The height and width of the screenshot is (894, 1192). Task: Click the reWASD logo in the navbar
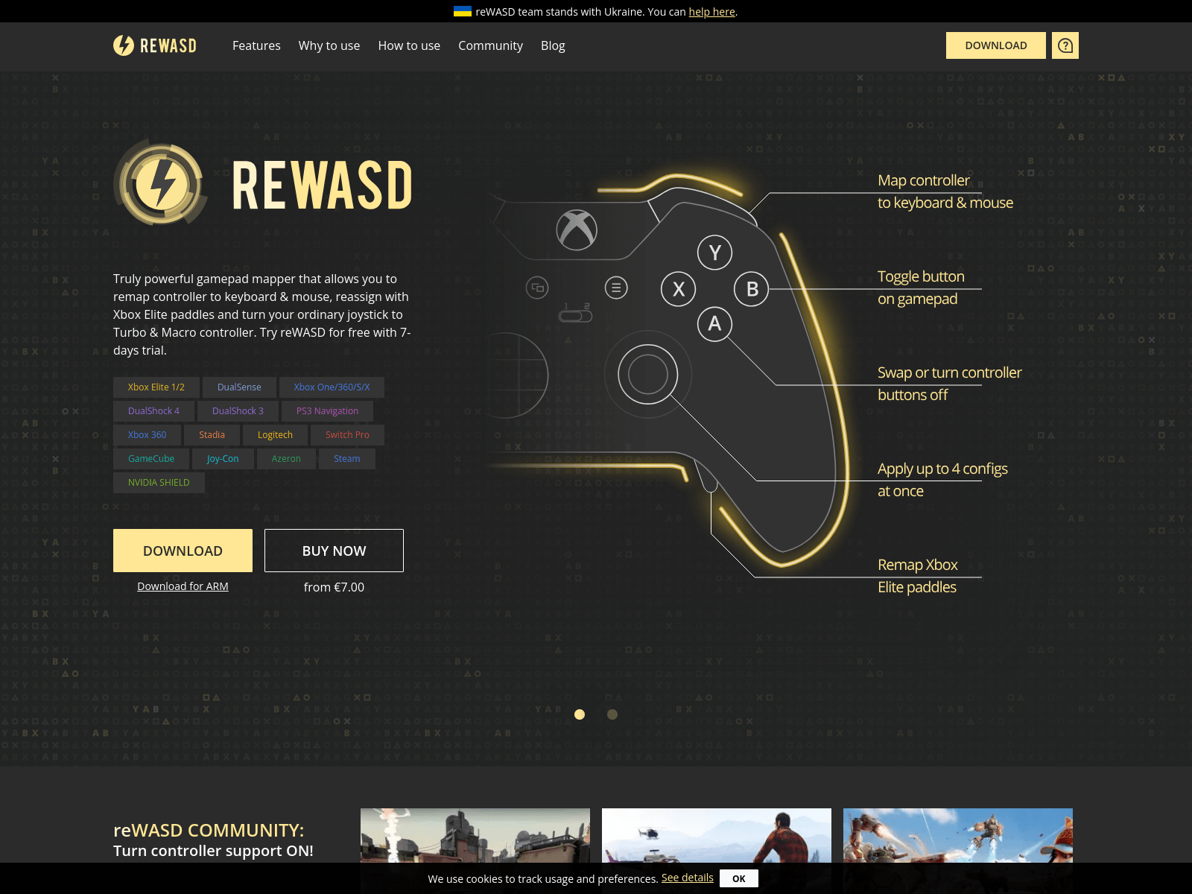pos(155,45)
